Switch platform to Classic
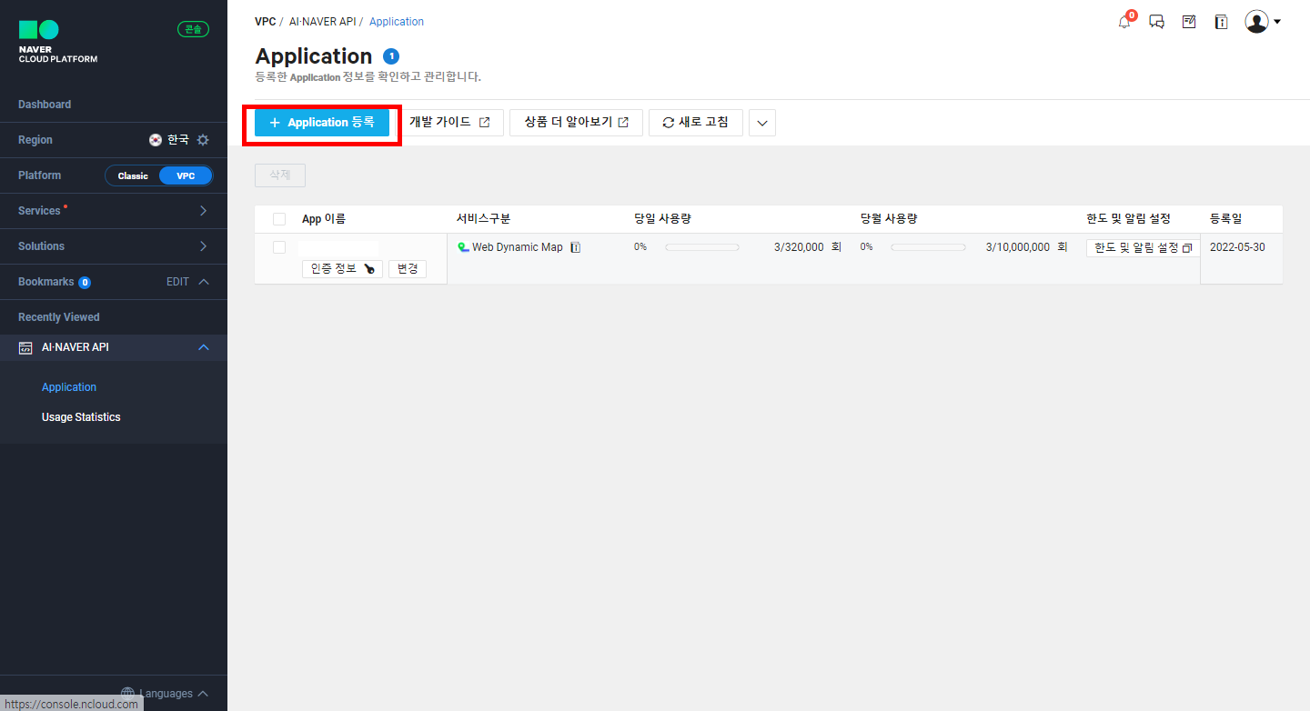 (133, 175)
